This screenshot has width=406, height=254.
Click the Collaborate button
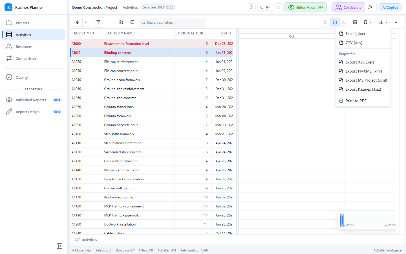pyautogui.click(x=348, y=7)
